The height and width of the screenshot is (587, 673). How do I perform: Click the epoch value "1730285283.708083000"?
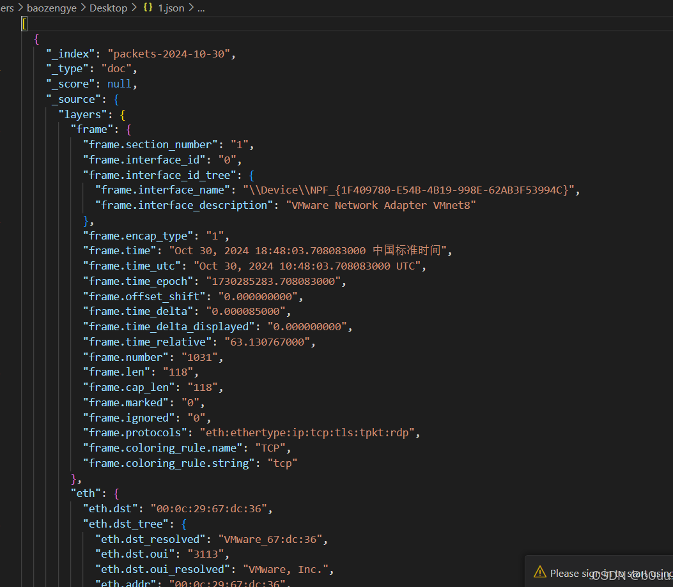(x=274, y=281)
